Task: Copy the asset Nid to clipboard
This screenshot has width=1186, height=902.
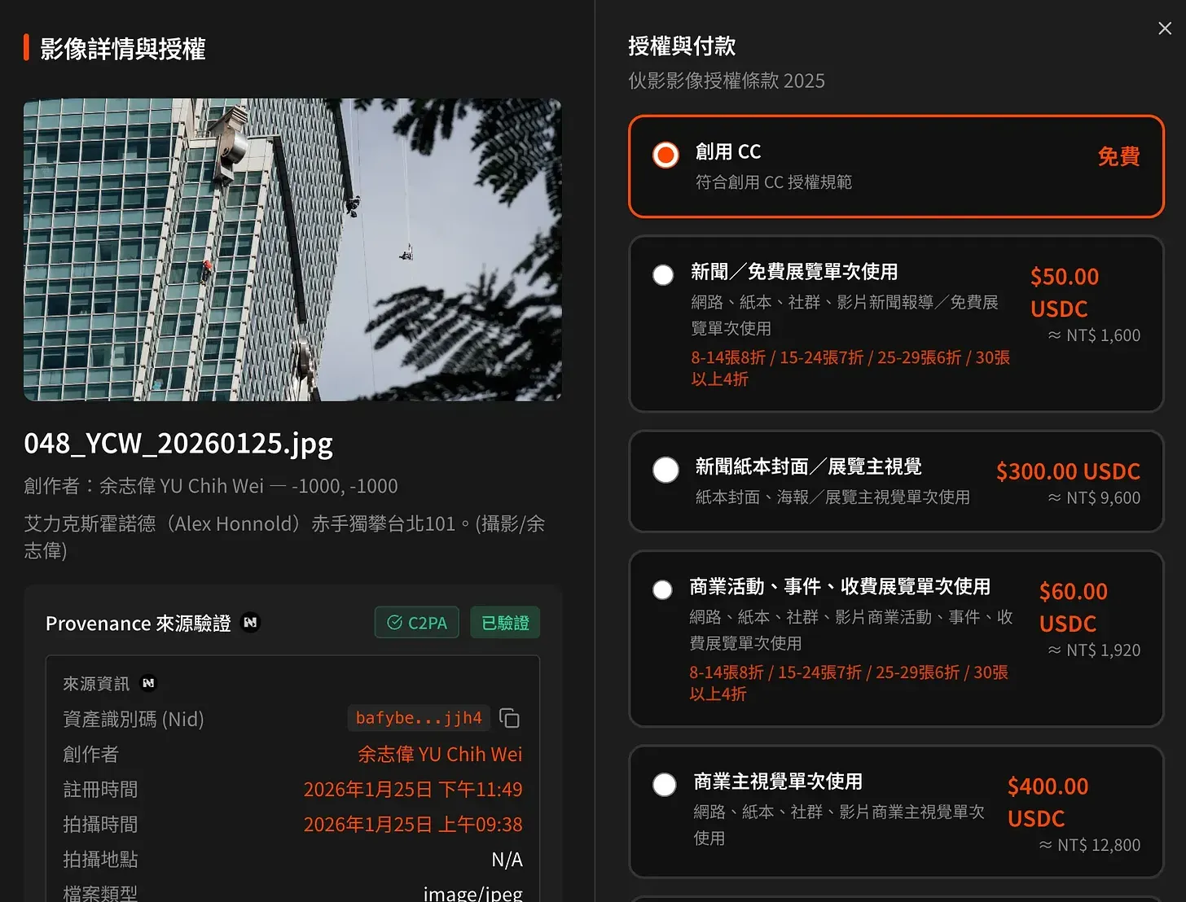Action: point(509,718)
